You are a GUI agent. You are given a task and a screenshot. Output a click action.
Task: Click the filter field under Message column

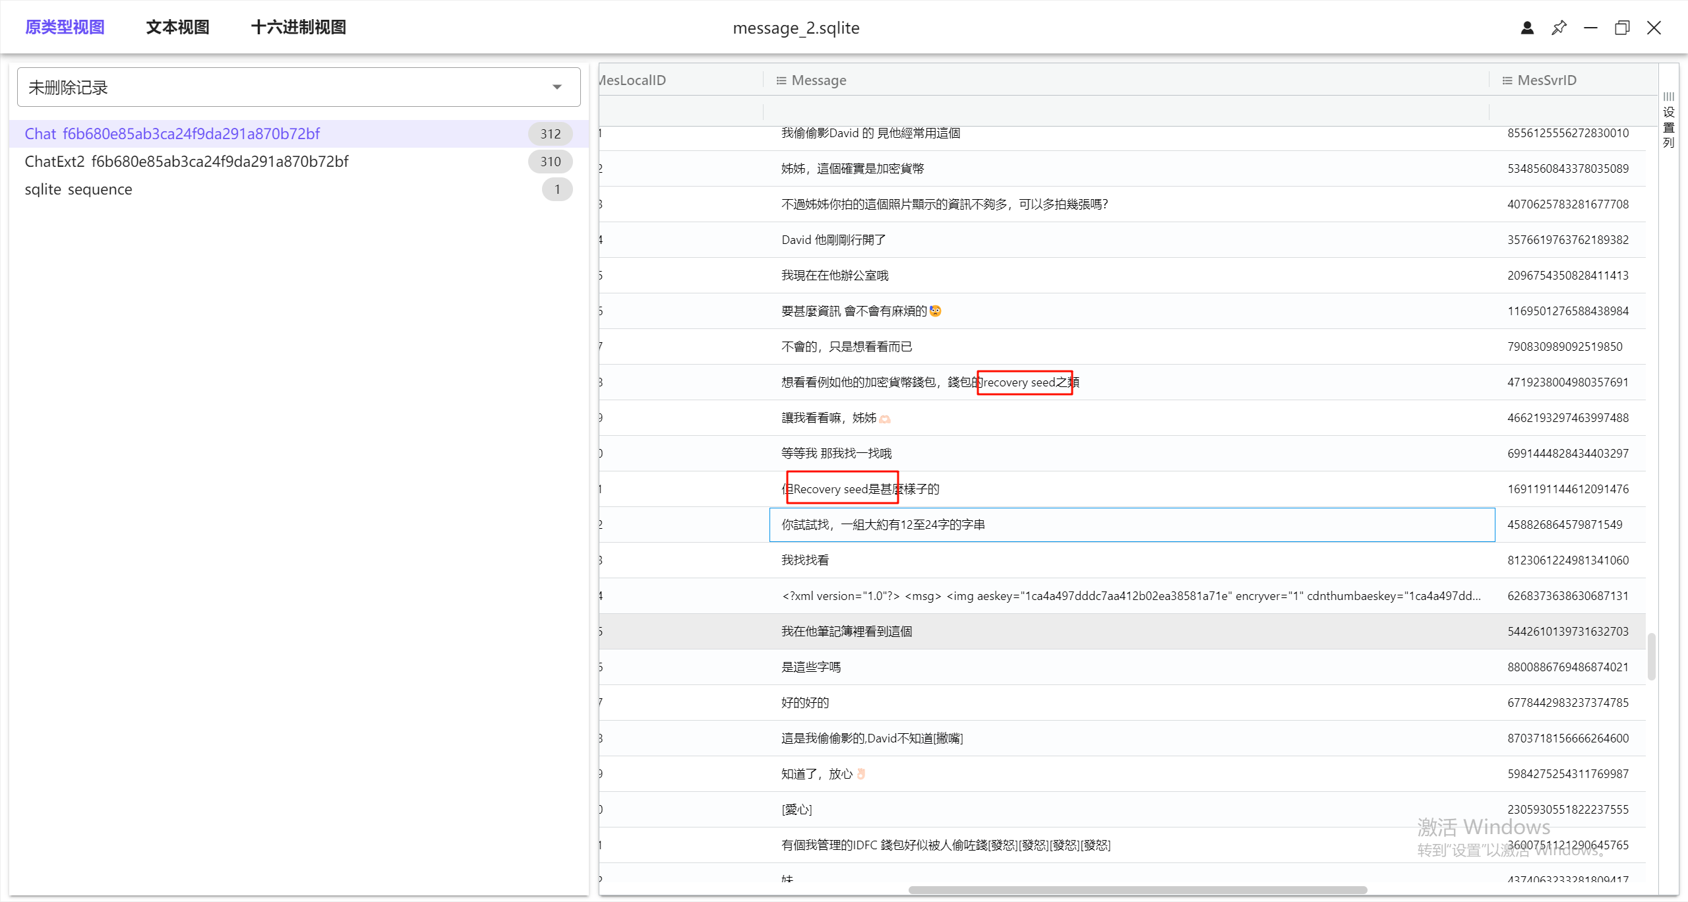coord(1124,111)
